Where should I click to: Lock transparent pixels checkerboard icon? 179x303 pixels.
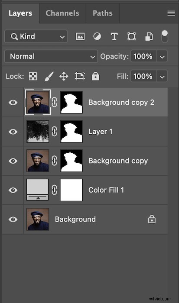tap(33, 76)
